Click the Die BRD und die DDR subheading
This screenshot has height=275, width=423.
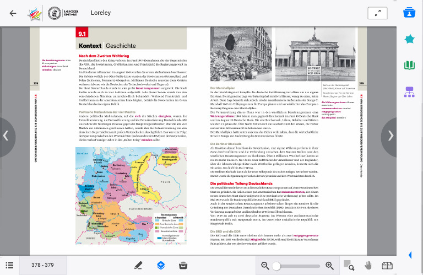coord(225,231)
